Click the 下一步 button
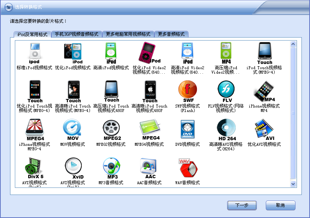310x218 pixels. click(242, 205)
